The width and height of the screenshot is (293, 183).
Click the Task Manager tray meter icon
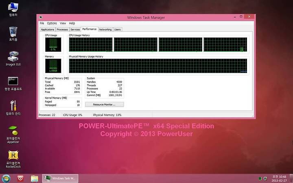click(x=260, y=179)
